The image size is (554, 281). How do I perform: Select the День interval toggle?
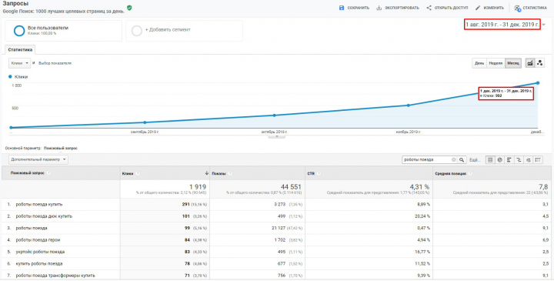[x=479, y=63]
